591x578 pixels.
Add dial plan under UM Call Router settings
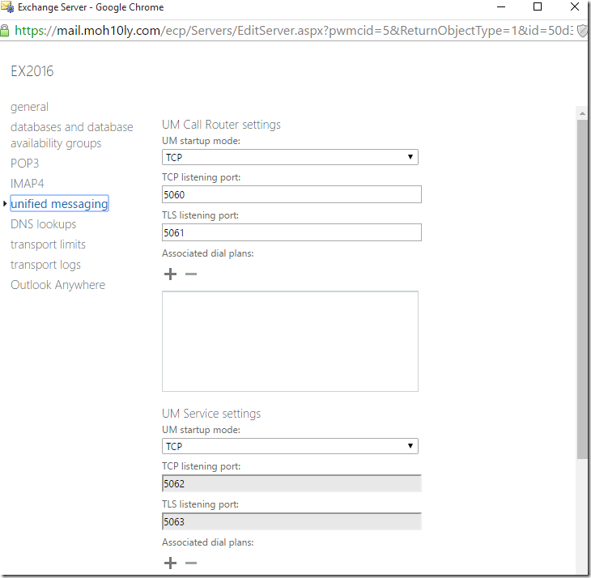coord(170,274)
